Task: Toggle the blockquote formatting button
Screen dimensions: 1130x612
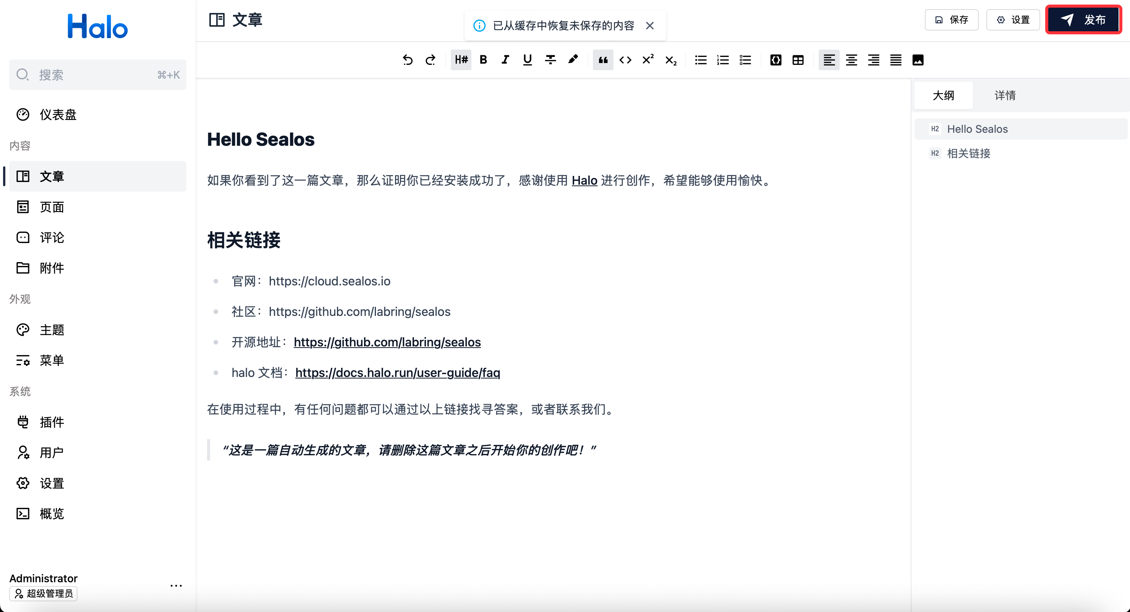Action: [x=603, y=60]
